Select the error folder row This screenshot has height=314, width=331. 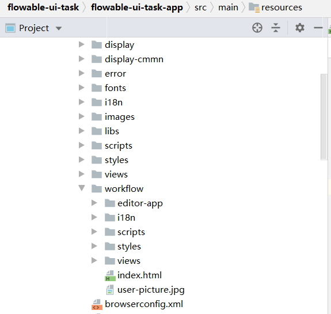[x=115, y=74]
